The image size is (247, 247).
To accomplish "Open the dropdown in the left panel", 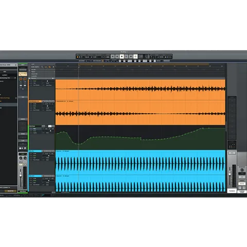I will point(8,78).
